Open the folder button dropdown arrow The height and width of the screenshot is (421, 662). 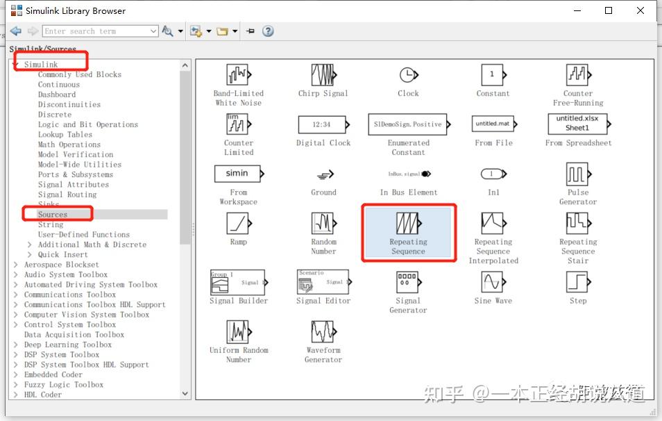point(235,31)
